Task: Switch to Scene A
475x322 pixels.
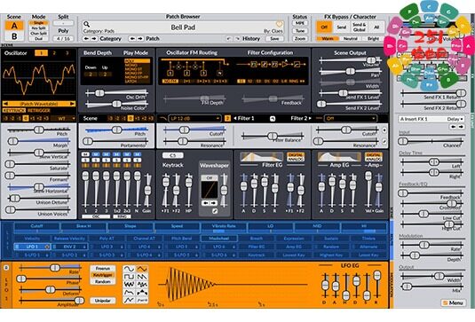Action: (x=14, y=26)
